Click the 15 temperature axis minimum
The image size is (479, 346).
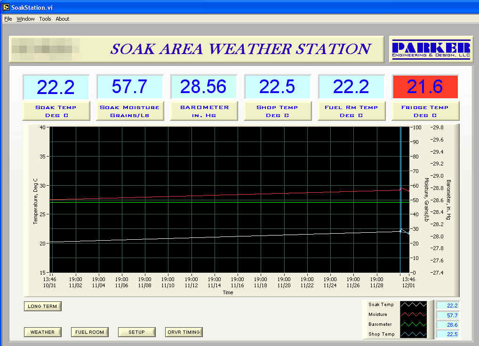[x=42, y=273]
